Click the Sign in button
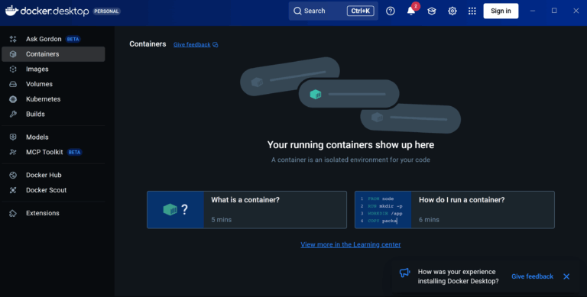The image size is (587, 297). tap(501, 11)
